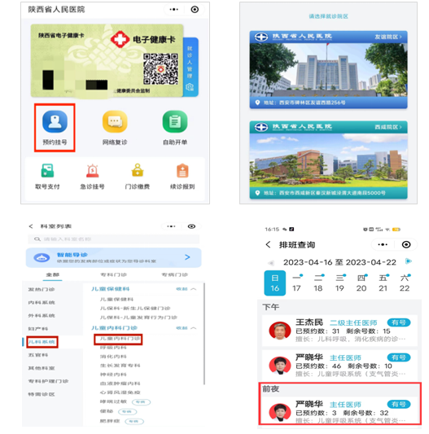Select 儿科系统 in department sidebar
Screen dimensions: 429x434
[x=42, y=342]
